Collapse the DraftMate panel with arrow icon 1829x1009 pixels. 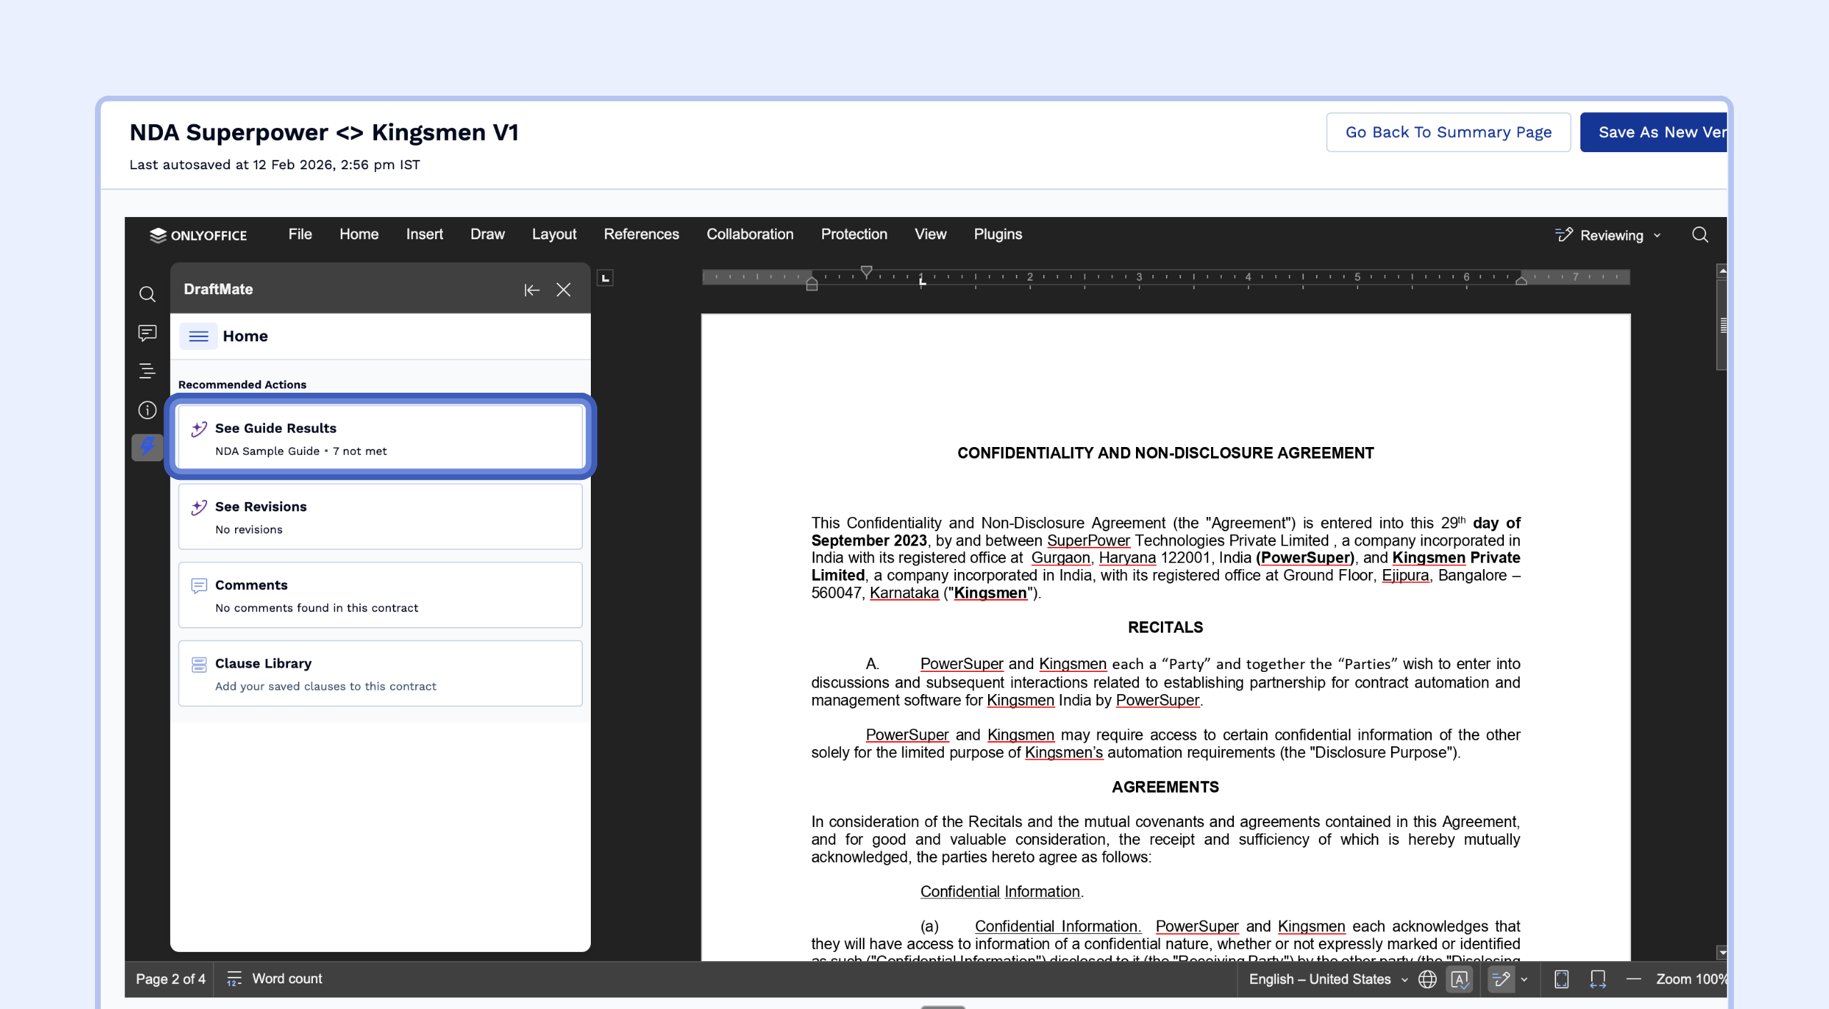coord(532,290)
